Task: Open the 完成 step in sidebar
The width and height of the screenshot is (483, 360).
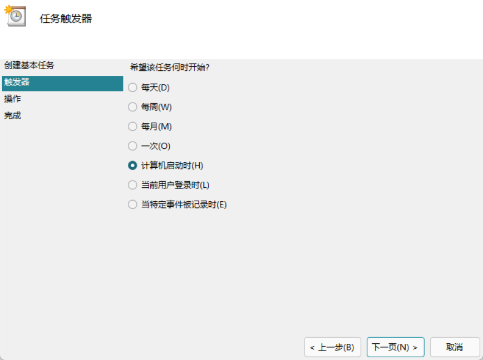Action: (x=12, y=116)
